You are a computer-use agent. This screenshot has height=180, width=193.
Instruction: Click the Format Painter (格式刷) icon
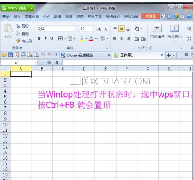[x=18, y=41]
